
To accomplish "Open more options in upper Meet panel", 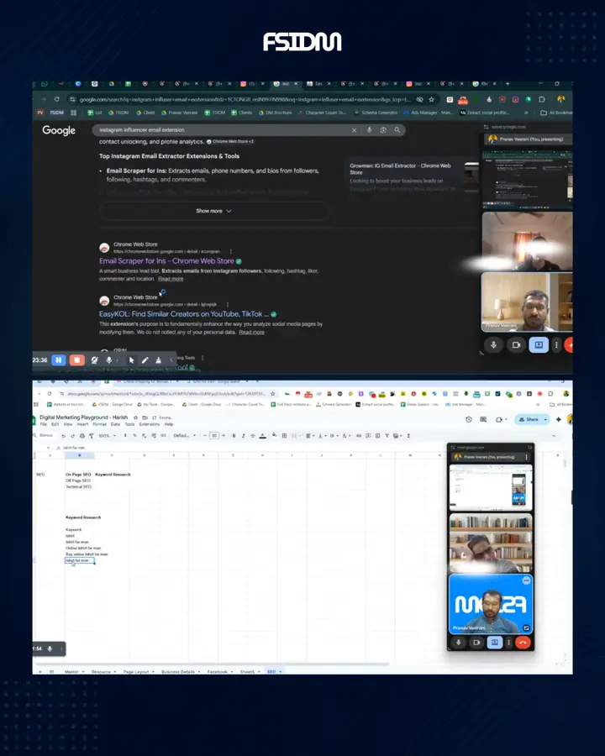I will (x=556, y=344).
